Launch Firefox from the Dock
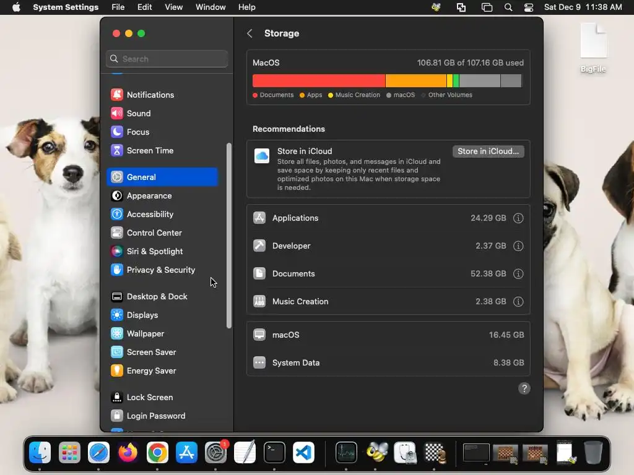Screen dimensions: 634x475 pos(128,452)
